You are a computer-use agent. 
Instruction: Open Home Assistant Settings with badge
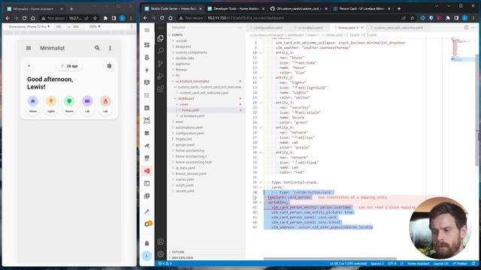[x=147, y=224]
